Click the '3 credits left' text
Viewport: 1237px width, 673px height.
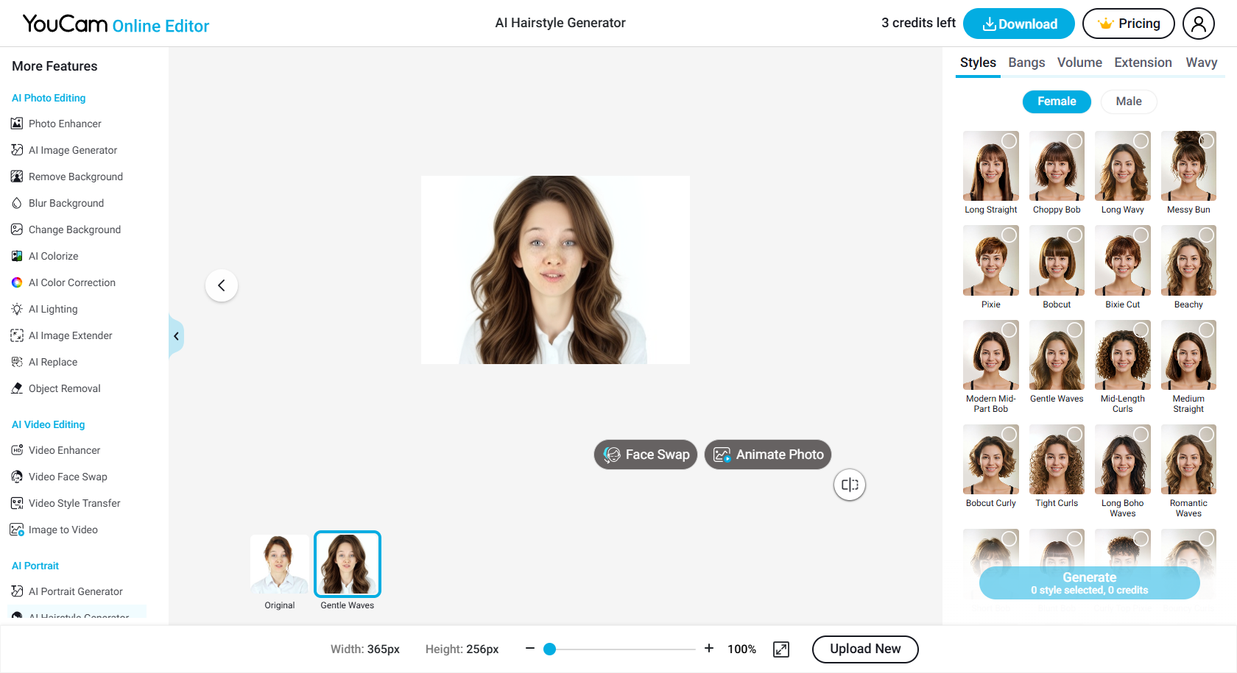918,23
